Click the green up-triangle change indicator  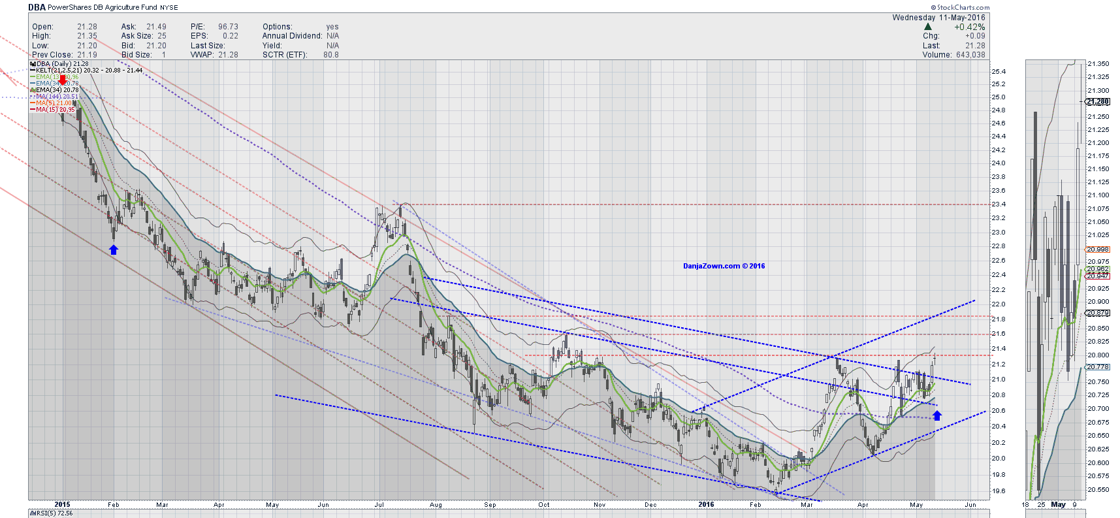pos(928,27)
